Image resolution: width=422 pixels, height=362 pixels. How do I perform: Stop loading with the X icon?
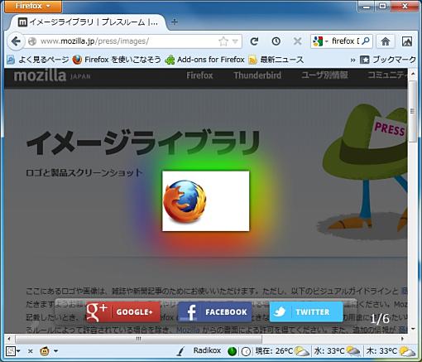click(x=297, y=41)
